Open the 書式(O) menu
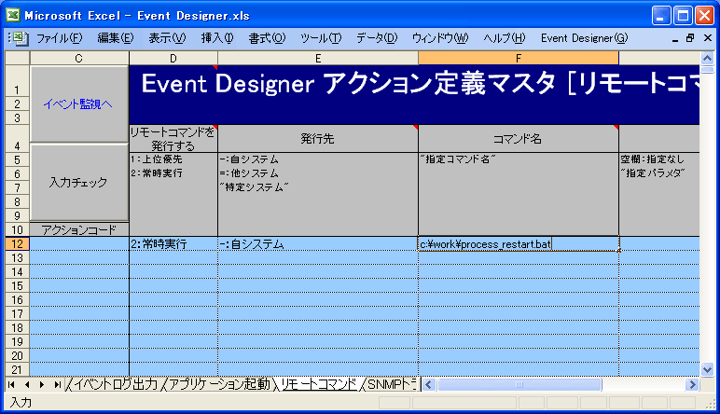 coord(267,38)
